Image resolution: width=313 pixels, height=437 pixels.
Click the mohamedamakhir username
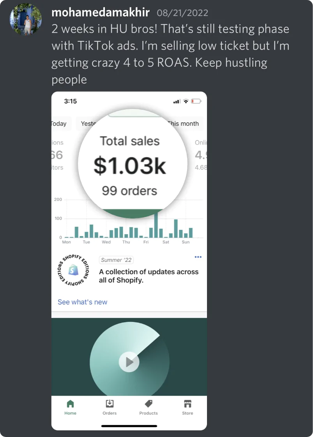click(101, 12)
